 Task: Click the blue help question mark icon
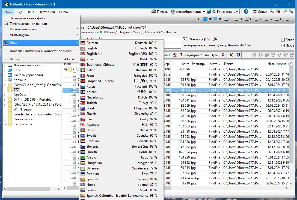[246, 11]
